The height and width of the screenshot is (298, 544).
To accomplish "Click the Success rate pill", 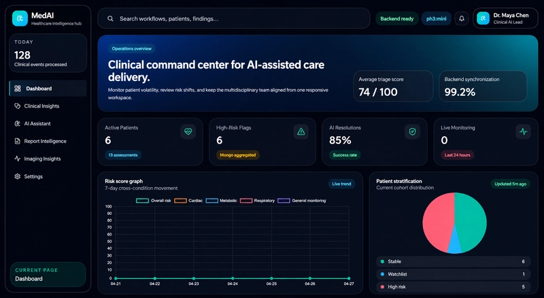I will (345, 155).
